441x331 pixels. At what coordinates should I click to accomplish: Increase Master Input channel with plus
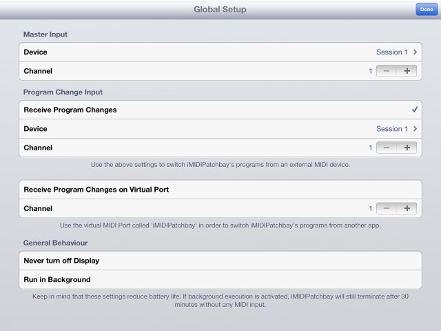point(407,71)
